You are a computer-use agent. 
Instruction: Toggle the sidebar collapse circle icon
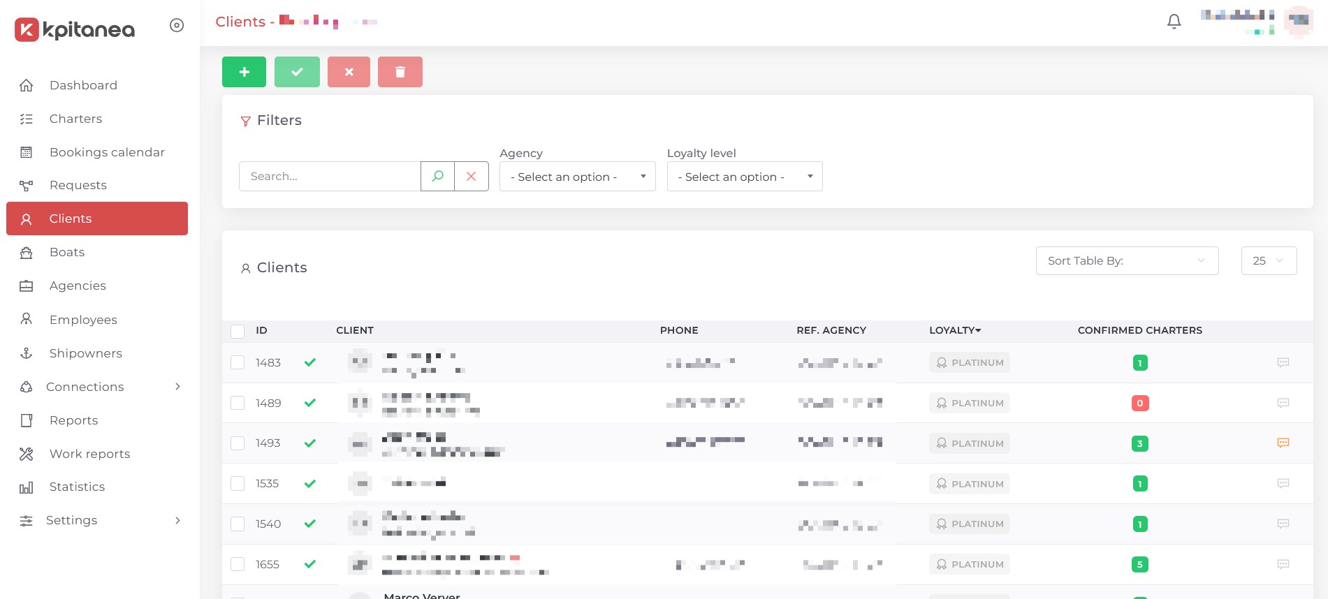(x=177, y=25)
